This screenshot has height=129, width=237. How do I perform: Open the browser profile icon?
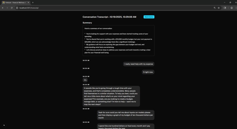pos(231,8)
